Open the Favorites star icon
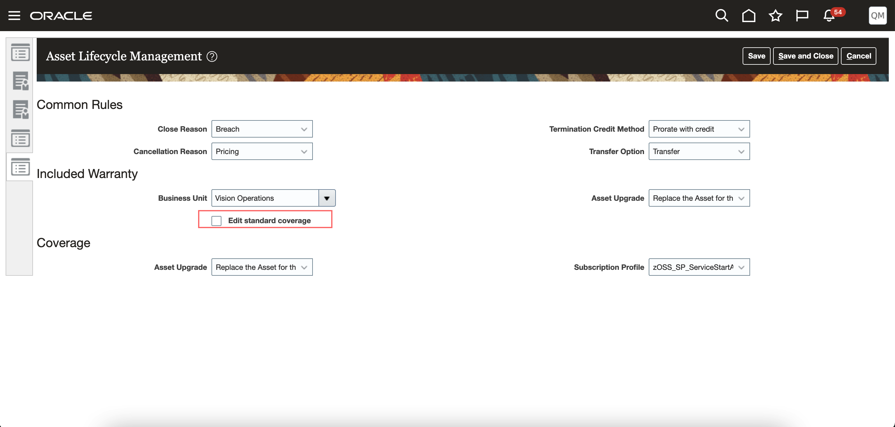895x427 pixels. click(x=775, y=16)
